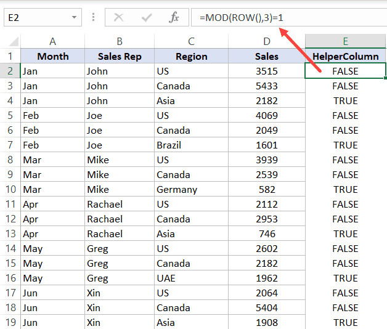Click the Cancel (X) icon in formula bar

point(118,18)
